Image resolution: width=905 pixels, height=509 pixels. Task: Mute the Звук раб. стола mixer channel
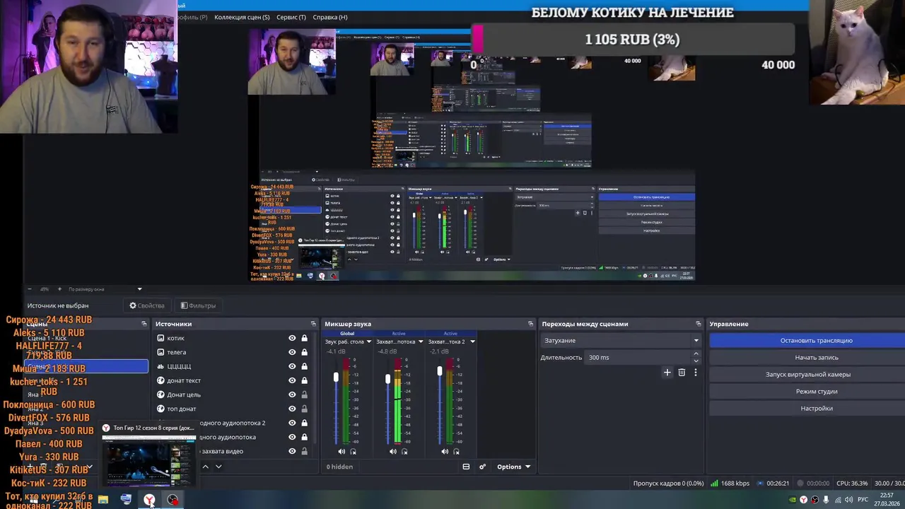click(341, 451)
